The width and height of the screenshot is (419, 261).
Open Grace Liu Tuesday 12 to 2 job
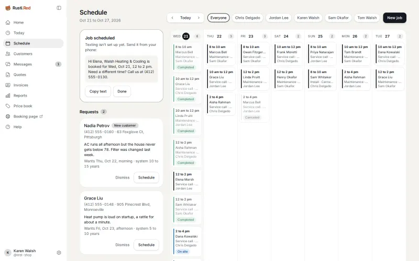click(389, 79)
